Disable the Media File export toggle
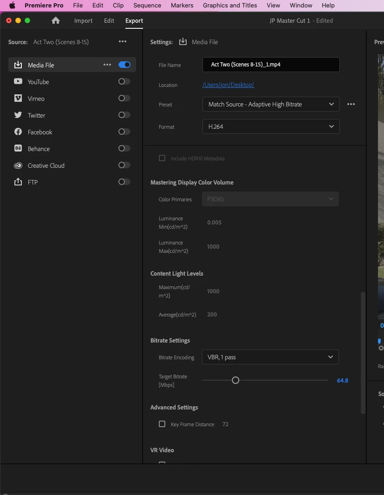 click(x=124, y=65)
